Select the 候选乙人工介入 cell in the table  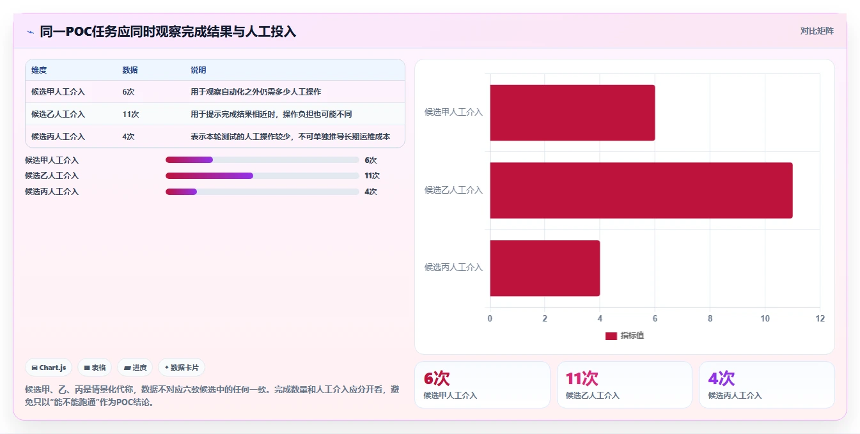[x=58, y=114]
